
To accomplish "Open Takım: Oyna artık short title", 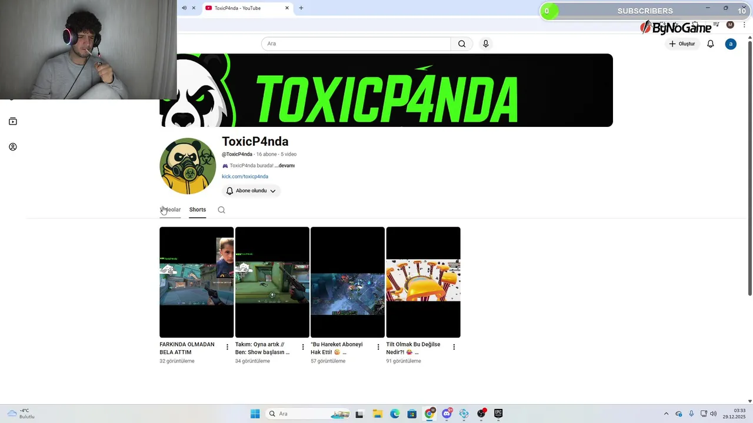I will (x=262, y=348).
